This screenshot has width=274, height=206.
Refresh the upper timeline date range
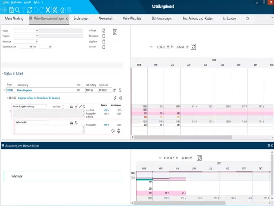click(193, 47)
